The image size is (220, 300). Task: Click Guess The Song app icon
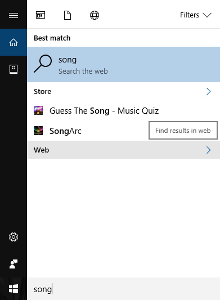(38, 110)
